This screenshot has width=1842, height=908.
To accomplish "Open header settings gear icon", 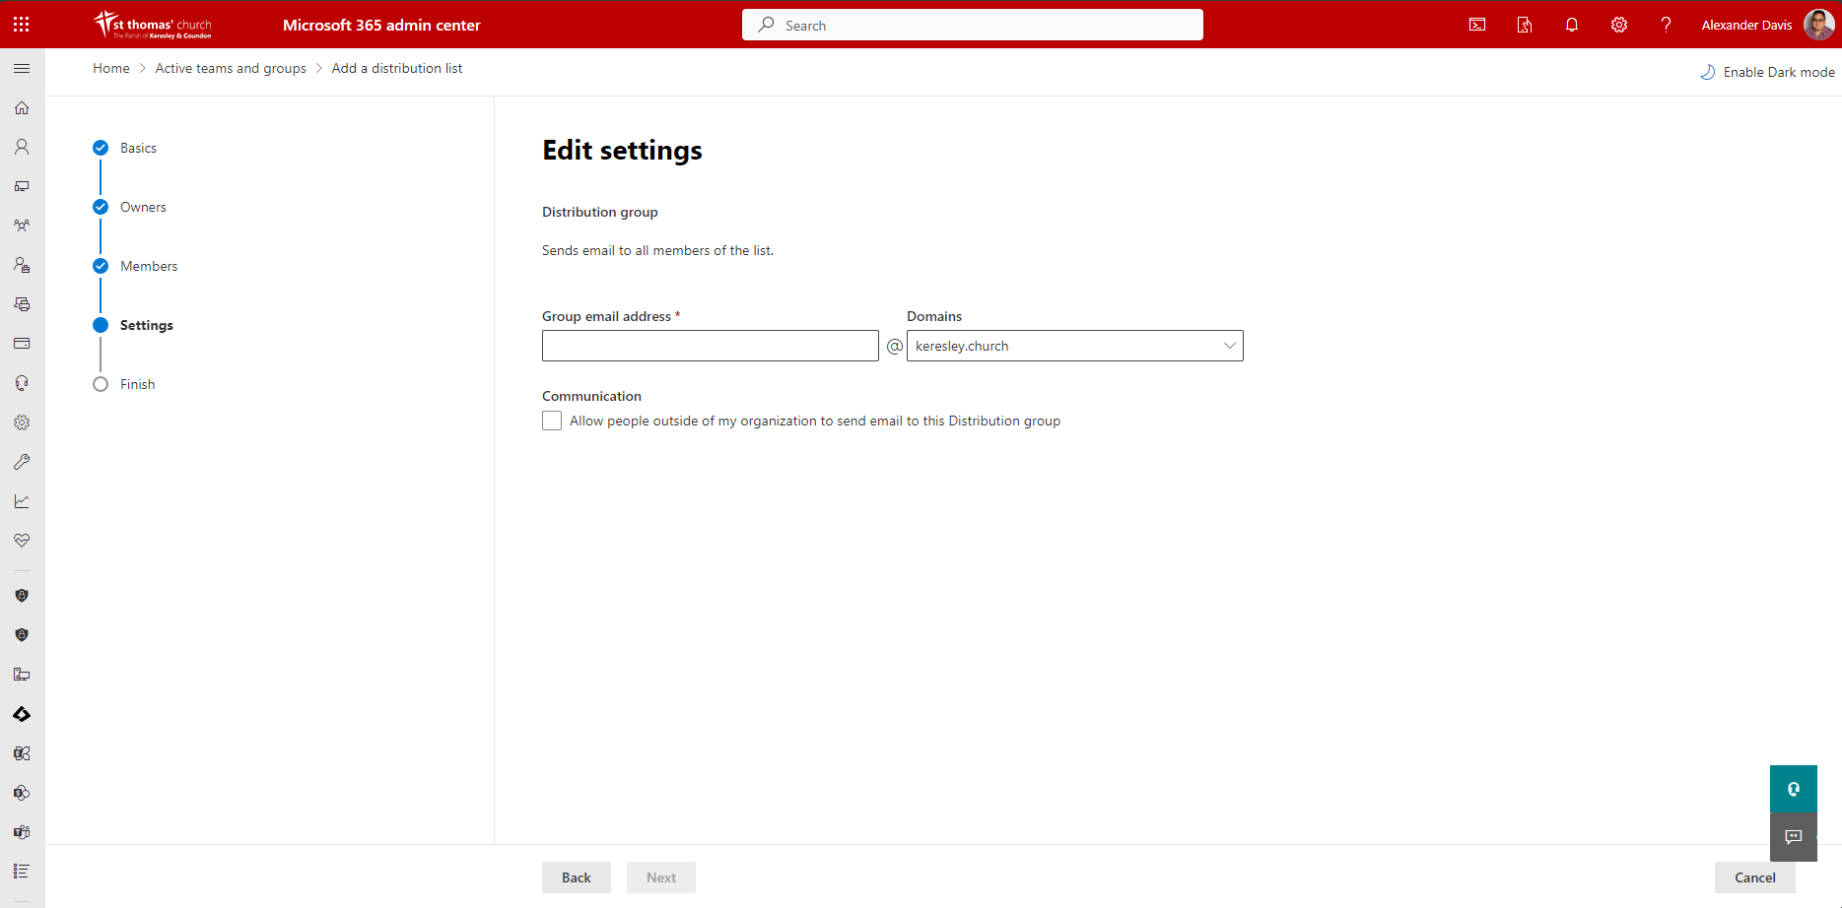I will [x=1619, y=25].
